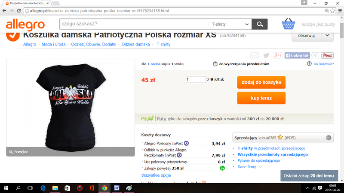This screenshot has width=344, height=193.
Task: Open the shopping basket icon
Action: coord(288,24)
